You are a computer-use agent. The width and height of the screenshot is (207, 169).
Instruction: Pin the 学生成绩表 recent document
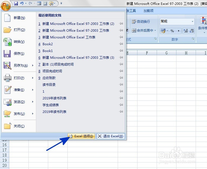point(121,105)
